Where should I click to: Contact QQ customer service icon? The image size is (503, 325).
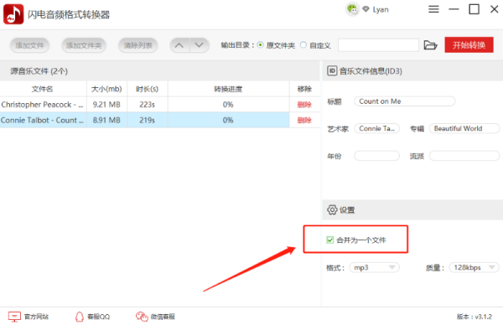[80, 317]
